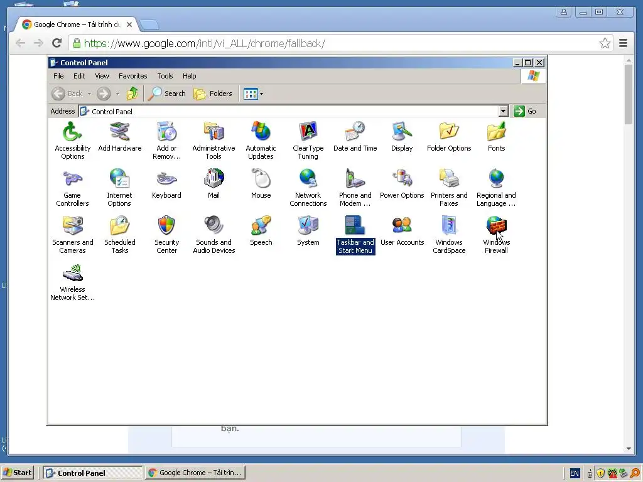Click the Start button
The height and width of the screenshot is (482, 643).
click(x=18, y=473)
